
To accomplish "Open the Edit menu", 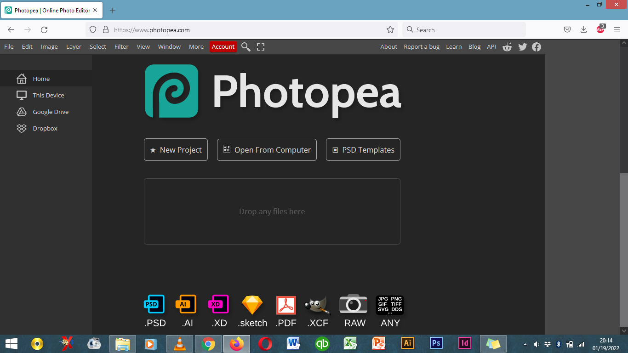I will [x=27, y=47].
